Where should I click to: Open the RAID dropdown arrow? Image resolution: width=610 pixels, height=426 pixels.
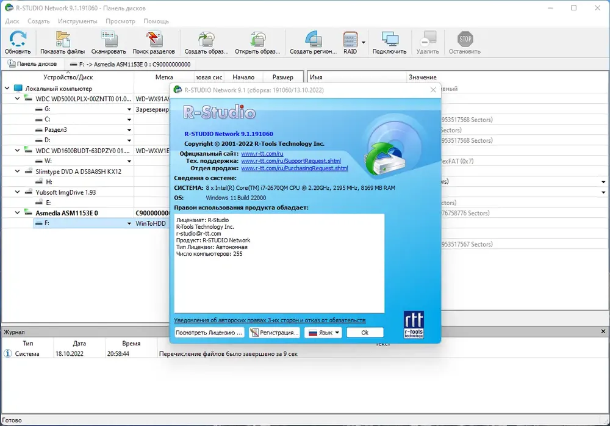(x=364, y=43)
